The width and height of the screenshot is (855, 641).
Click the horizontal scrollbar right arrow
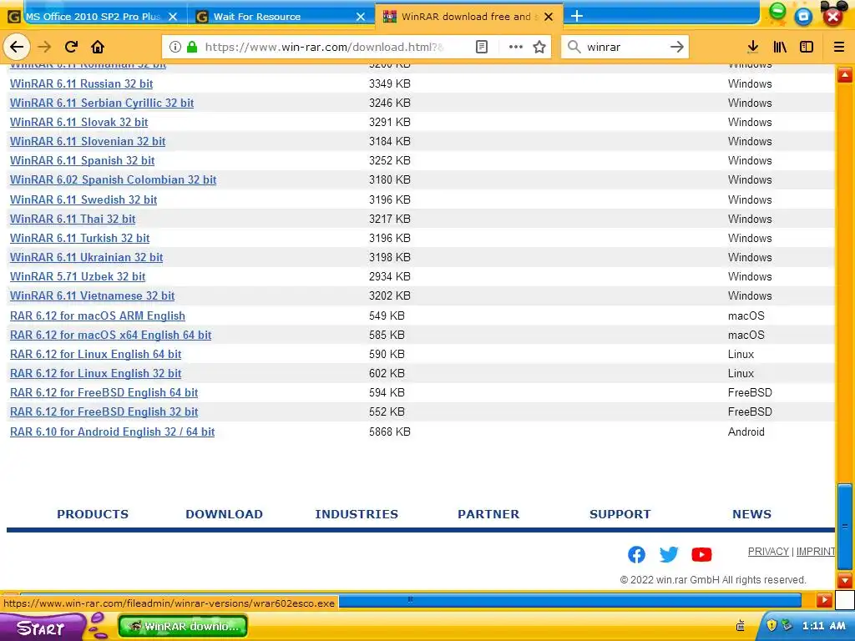[824, 601]
